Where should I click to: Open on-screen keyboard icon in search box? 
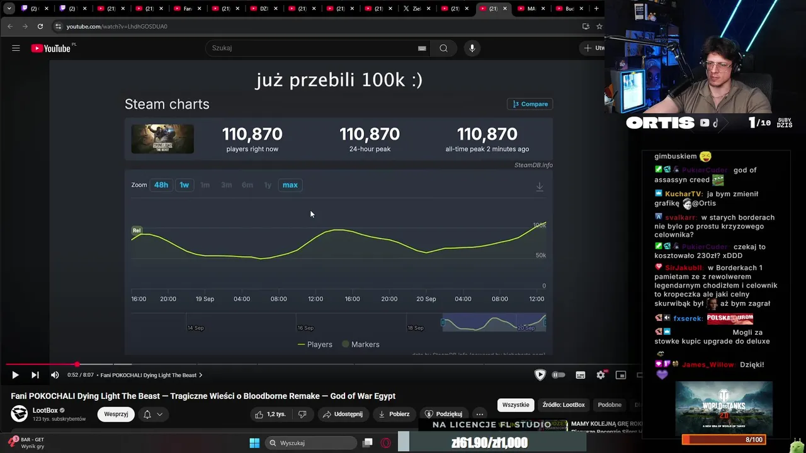[422, 48]
